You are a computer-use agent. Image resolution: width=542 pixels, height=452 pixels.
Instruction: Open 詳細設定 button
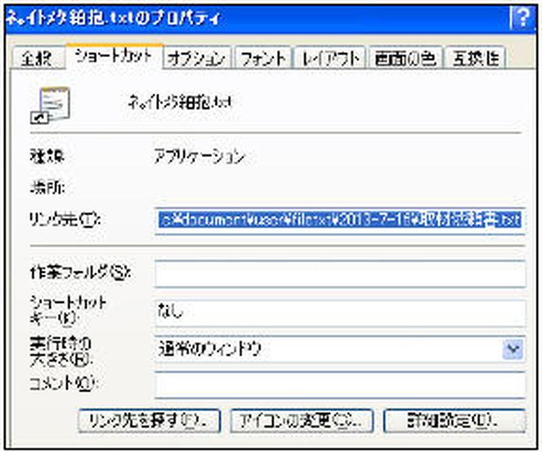point(454,420)
